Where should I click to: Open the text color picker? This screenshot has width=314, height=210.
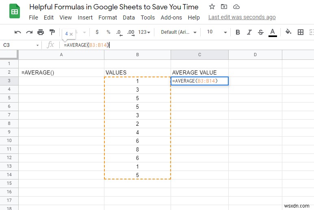[x=273, y=32]
